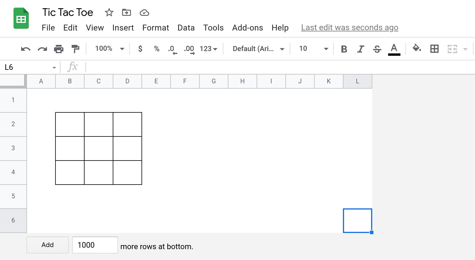Screen dimensions: 475x260
Task: Open the text color picker
Action: pos(394,49)
